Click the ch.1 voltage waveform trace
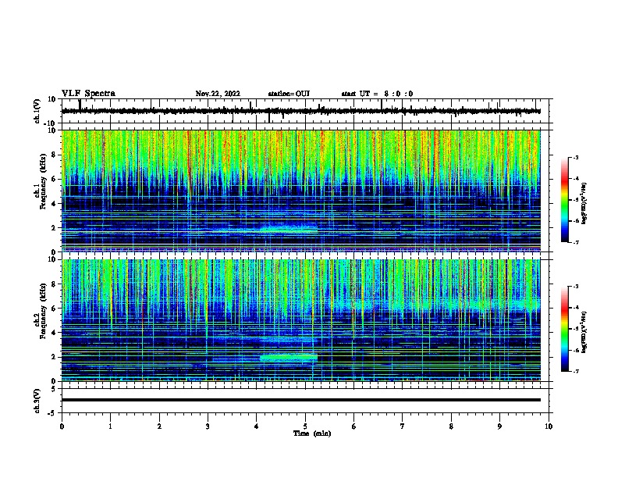Viewport: 618px width, 478px height. click(x=300, y=111)
